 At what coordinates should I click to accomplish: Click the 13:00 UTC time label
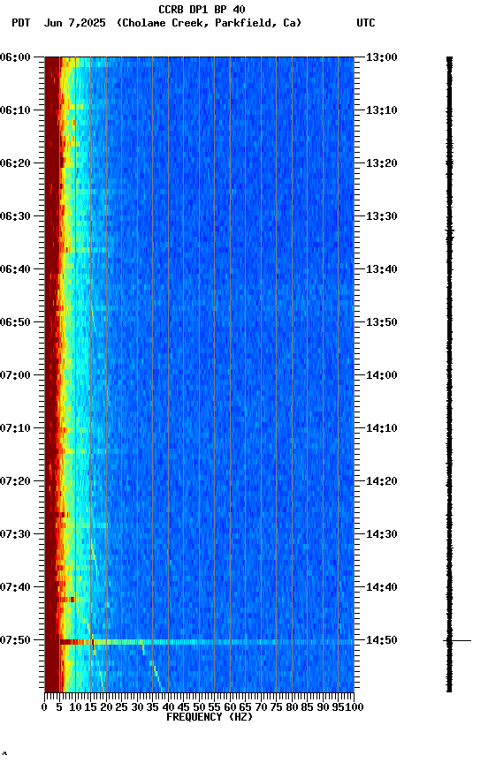pos(382,57)
